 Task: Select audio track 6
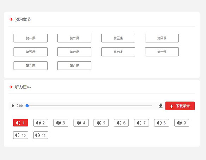click(121, 123)
